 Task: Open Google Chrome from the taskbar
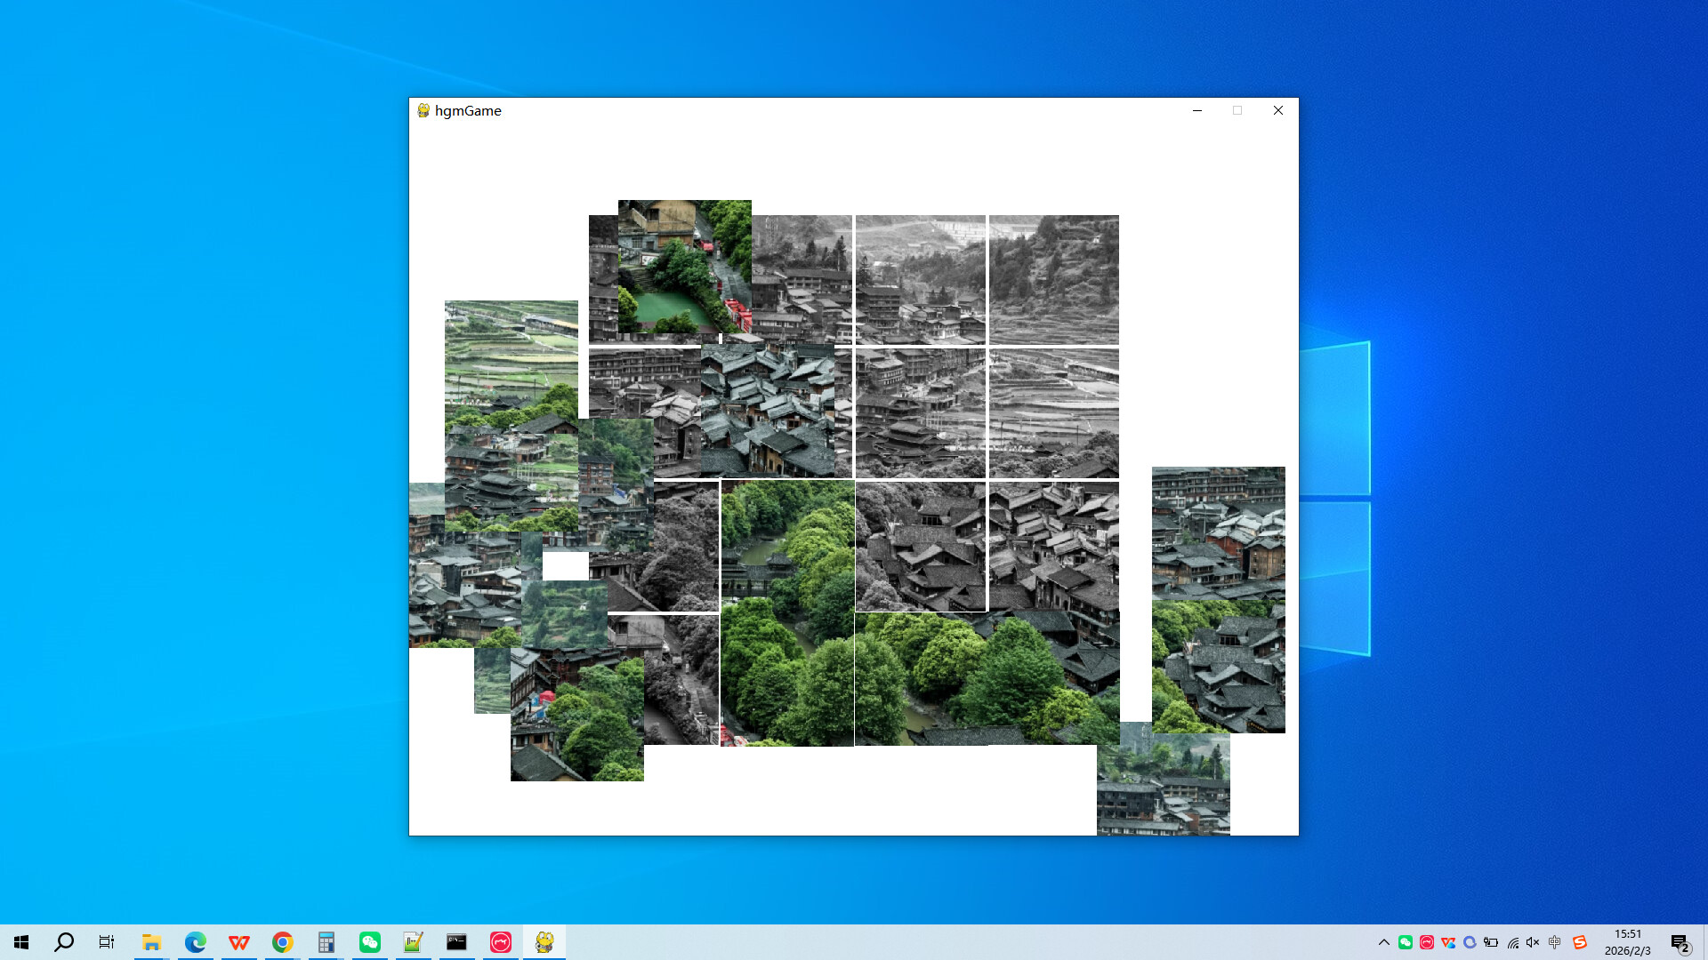282,941
